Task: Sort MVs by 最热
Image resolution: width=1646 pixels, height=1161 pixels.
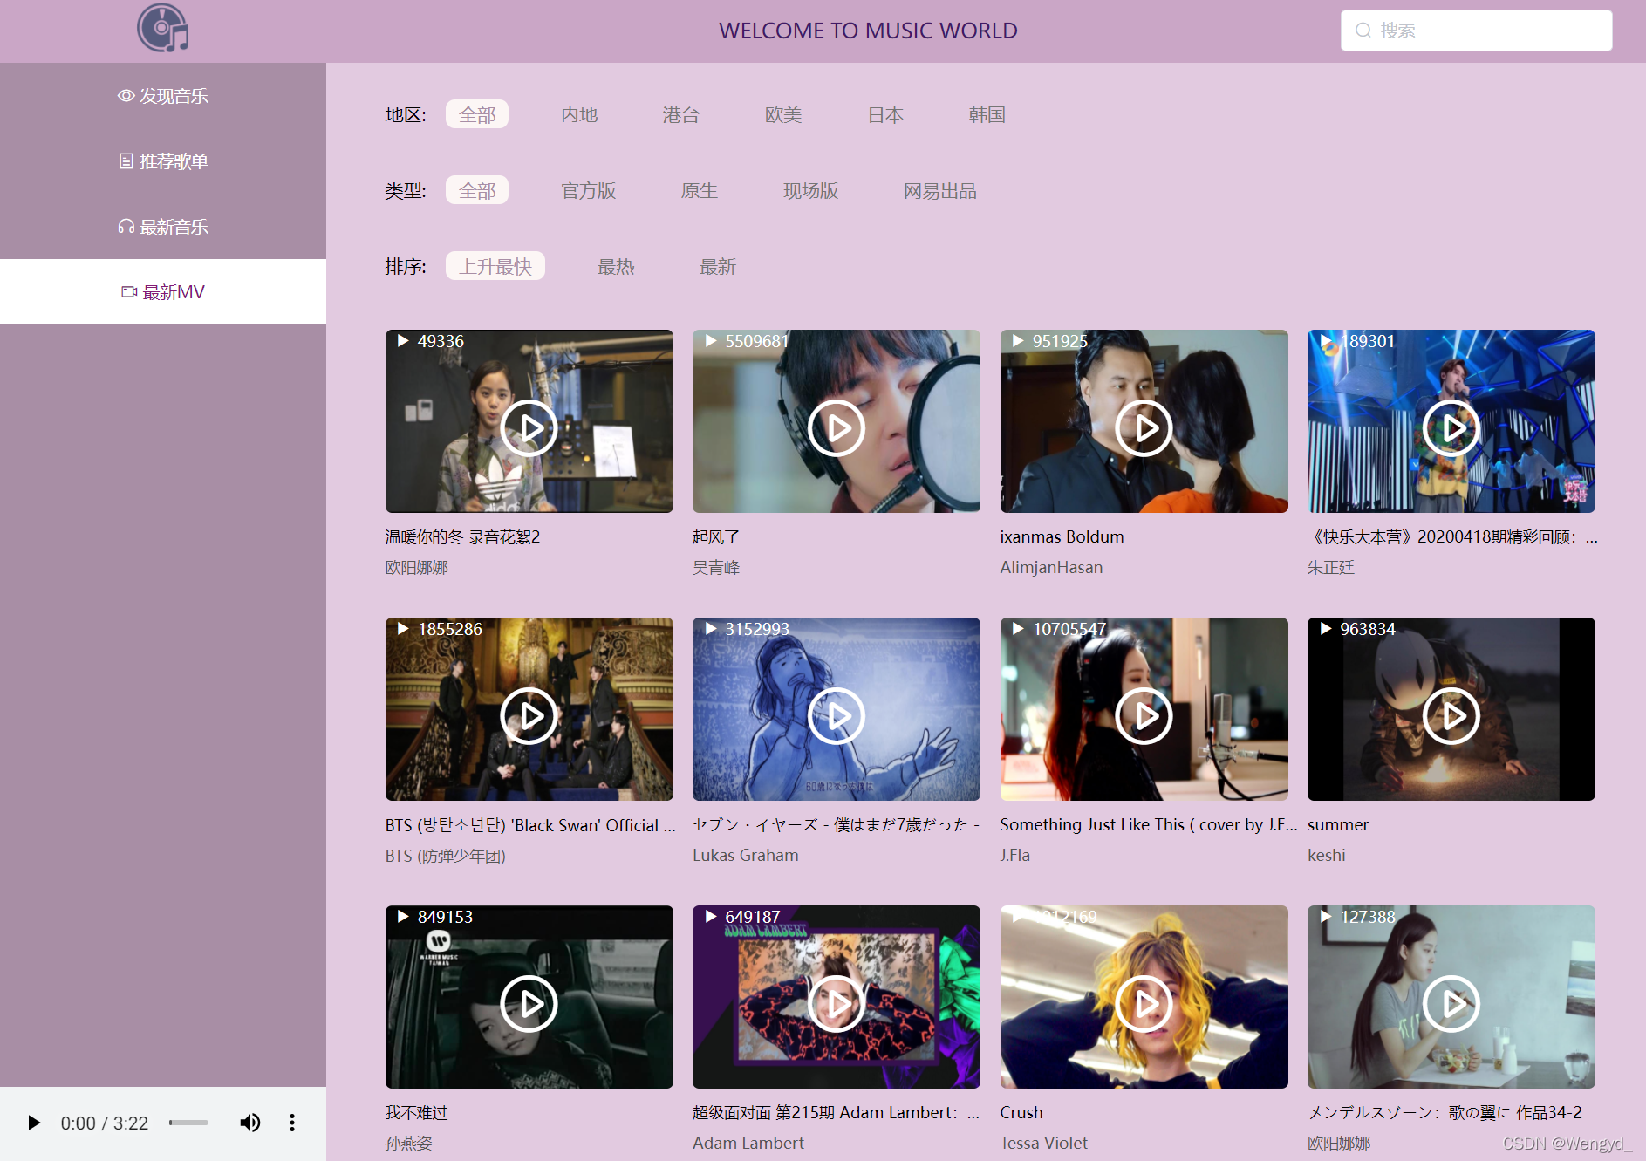Action: 616,266
